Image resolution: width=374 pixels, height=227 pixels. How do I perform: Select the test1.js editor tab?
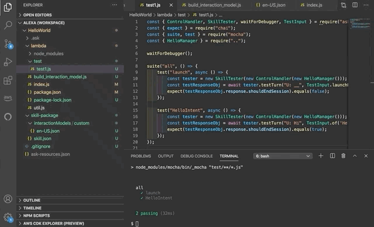153,5
